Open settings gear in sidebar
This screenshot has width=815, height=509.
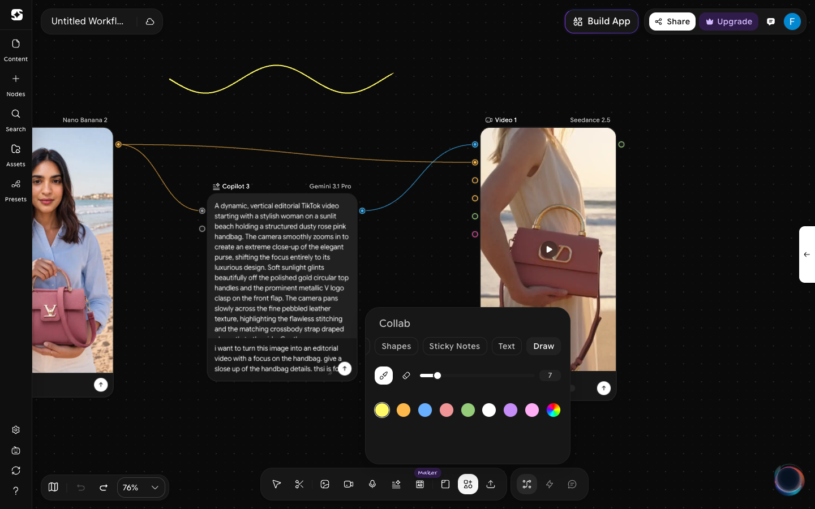pyautogui.click(x=16, y=430)
